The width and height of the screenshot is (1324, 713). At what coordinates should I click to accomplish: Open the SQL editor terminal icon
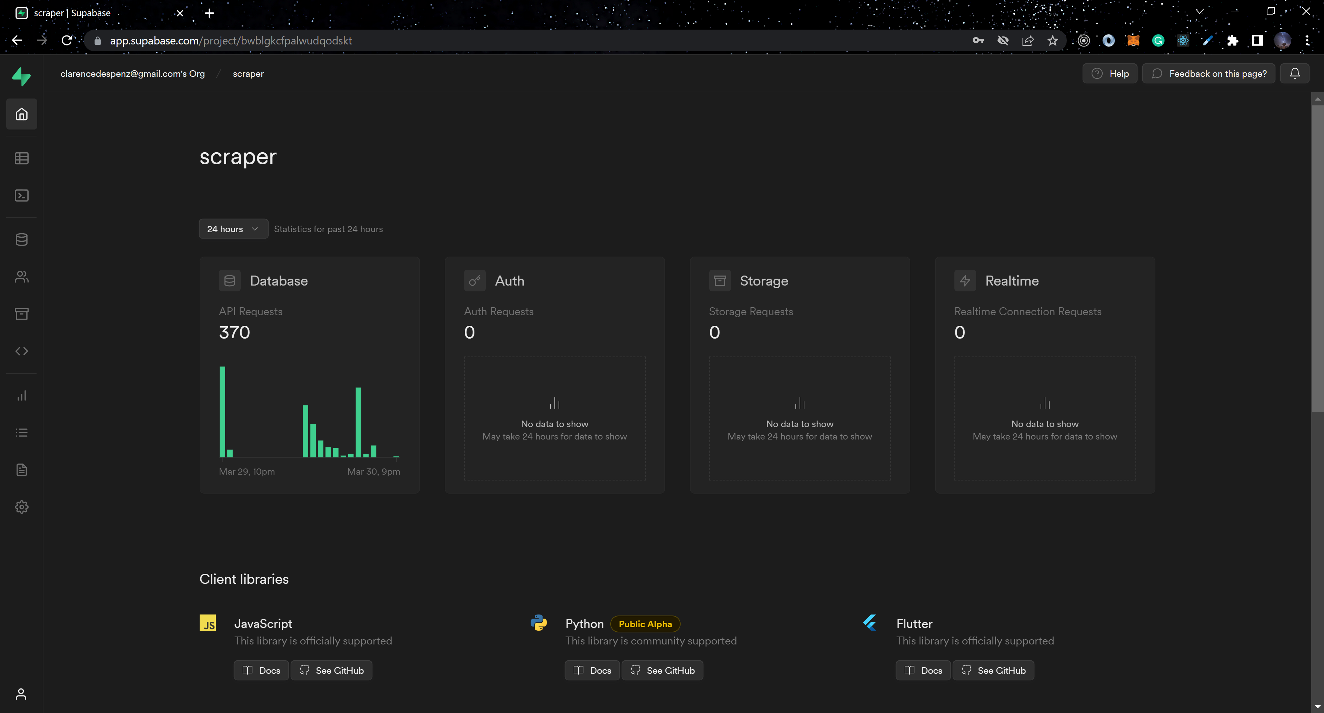22,196
